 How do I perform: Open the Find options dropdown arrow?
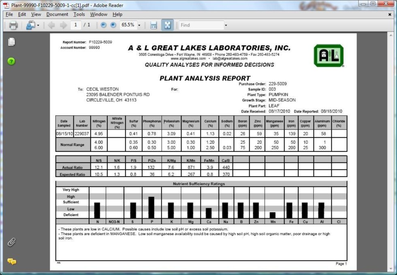click(x=226, y=26)
